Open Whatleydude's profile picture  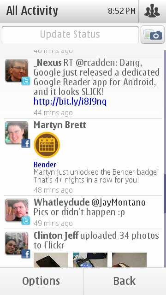pos(17,210)
